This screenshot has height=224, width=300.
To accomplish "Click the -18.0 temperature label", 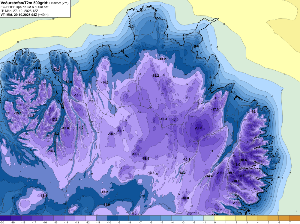I will tap(220, 173).
